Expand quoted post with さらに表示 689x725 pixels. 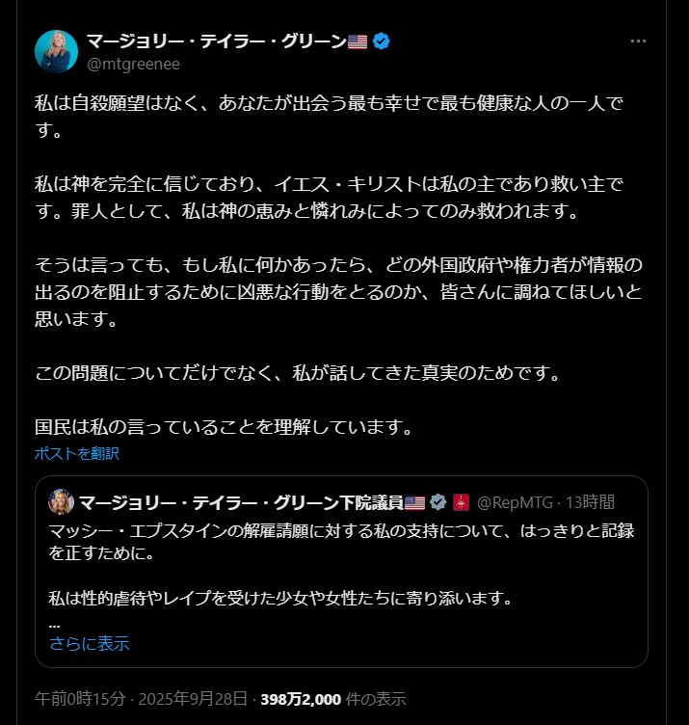pos(89,644)
